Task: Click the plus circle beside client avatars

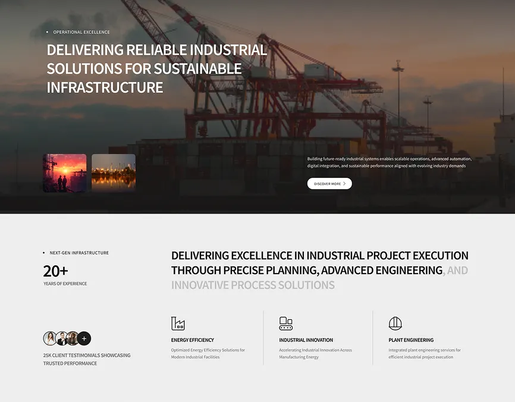Action: (x=84, y=338)
